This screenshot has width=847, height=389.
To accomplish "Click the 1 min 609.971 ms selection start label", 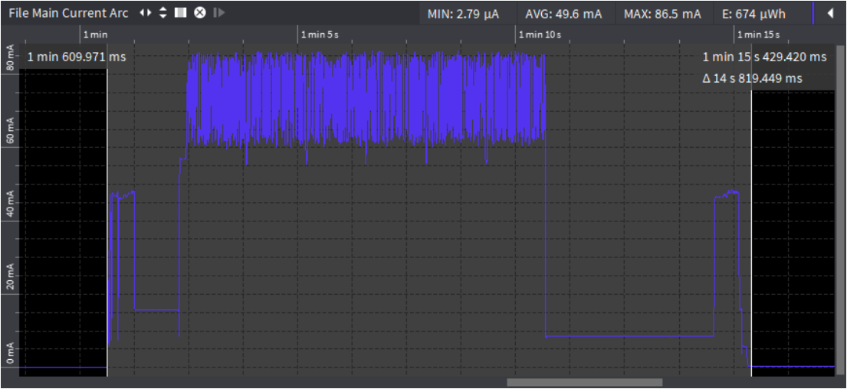I will (77, 57).
